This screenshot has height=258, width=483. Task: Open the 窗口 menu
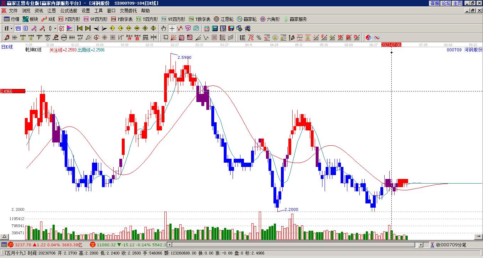111,11
